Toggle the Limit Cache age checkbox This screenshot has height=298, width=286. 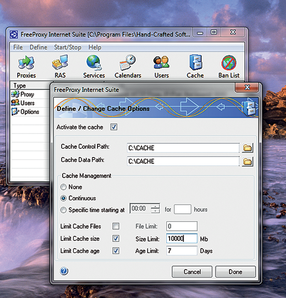116,251
